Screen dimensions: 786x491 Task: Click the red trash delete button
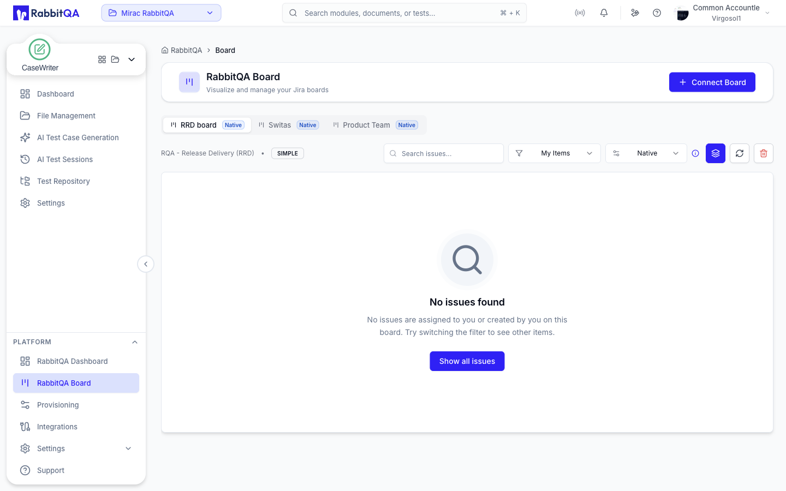pos(764,153)
